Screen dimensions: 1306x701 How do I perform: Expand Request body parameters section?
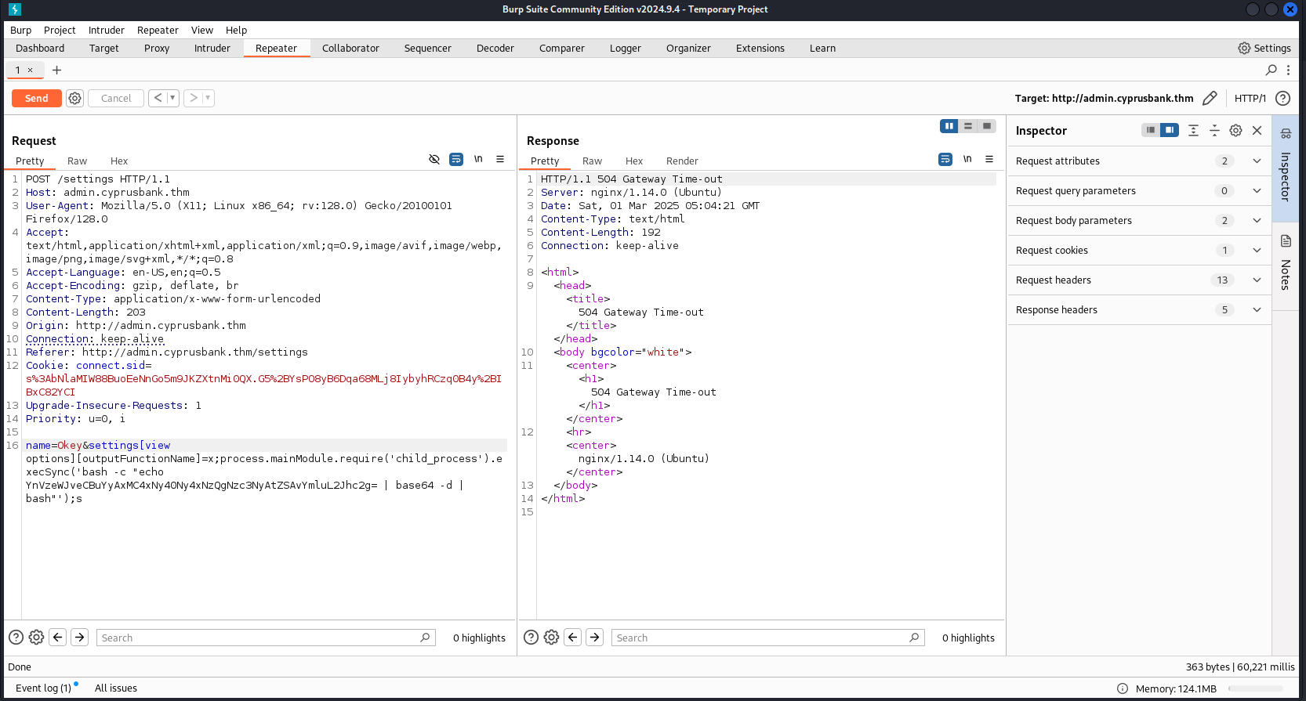coord(1139,220)
